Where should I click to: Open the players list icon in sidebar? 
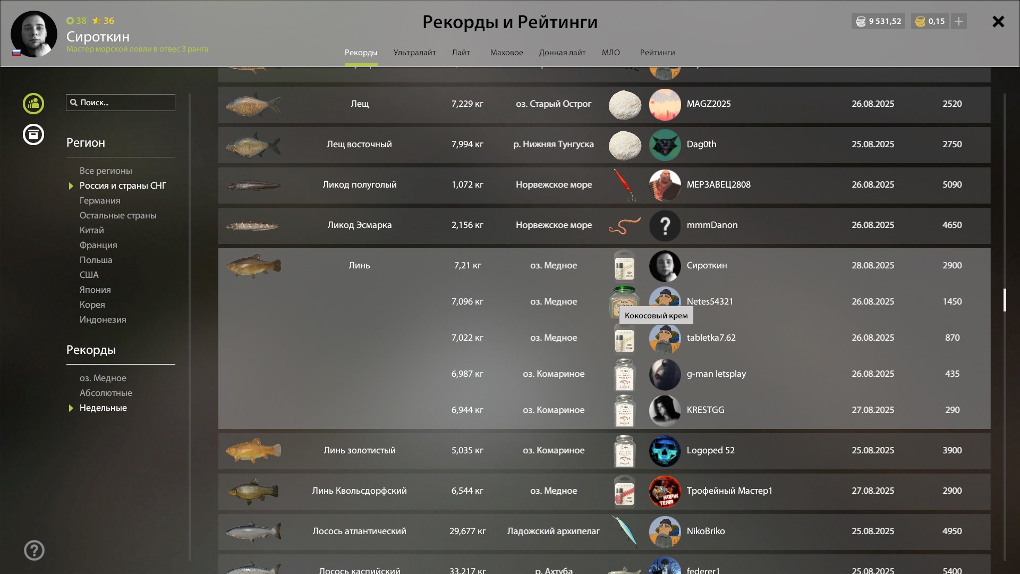tap(33, 104)
